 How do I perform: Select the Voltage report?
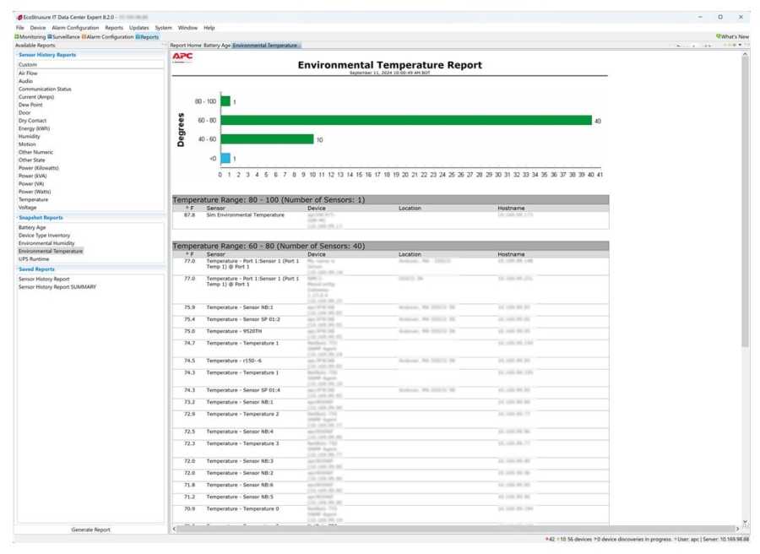[x=28, y=208]
